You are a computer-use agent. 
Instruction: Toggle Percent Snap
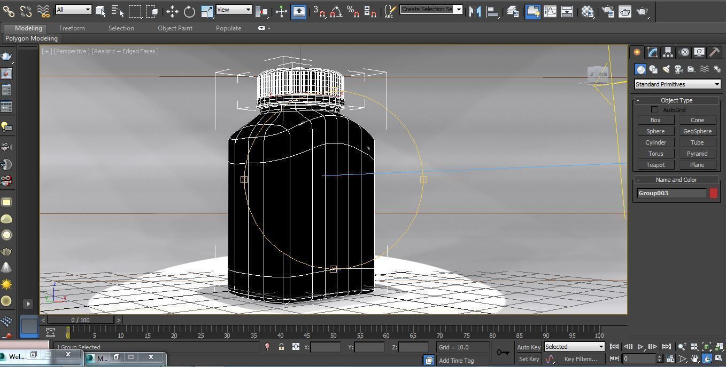point(353,11)
